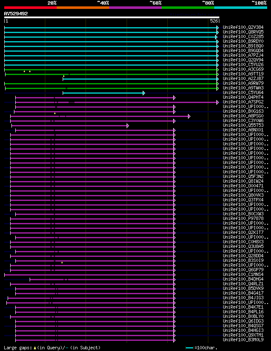Select the UniRef100_Q9XTM1 hit label
Viewport: 271px width, 351px height.
[243, 335]
